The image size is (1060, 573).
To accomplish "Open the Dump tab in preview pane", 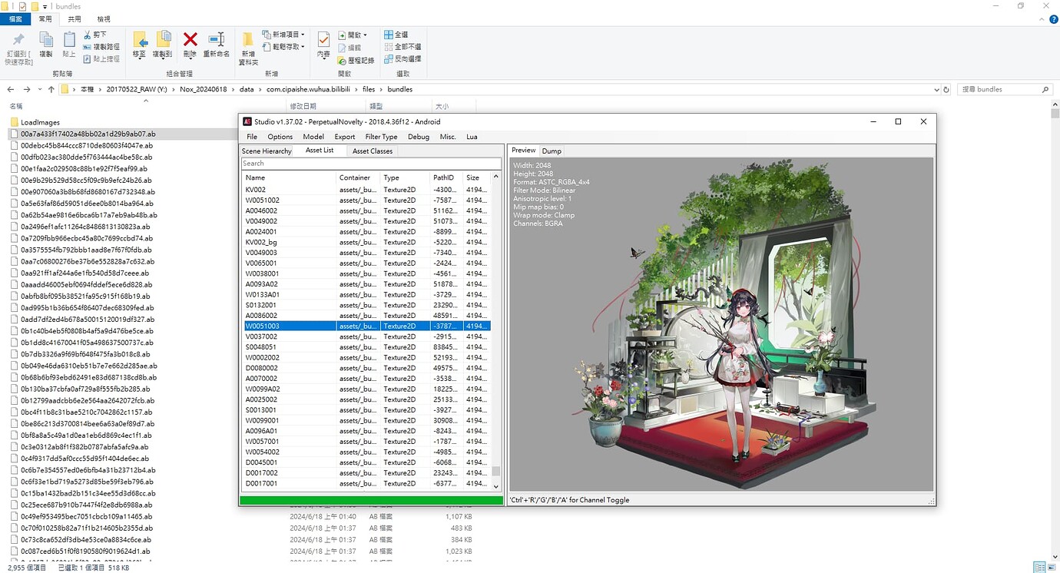I will click(x=552, y=151).
